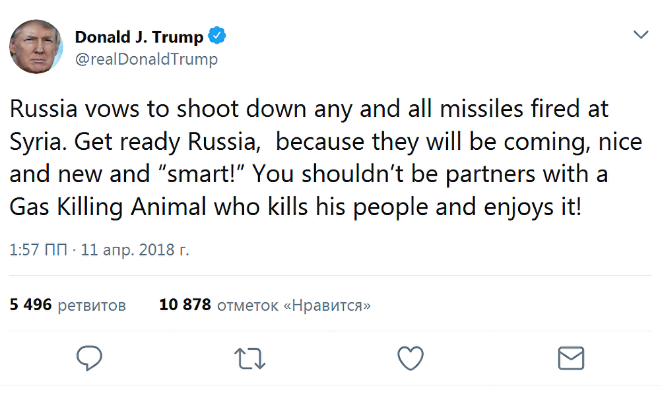
Task: Click the like count number 10 878
Action: click(x=185, y=305)
